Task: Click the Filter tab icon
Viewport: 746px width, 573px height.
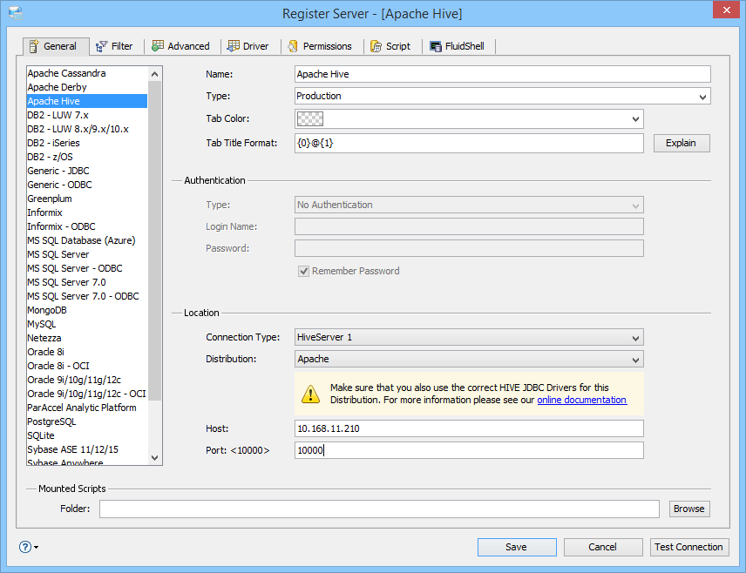Action: (101, 46)
